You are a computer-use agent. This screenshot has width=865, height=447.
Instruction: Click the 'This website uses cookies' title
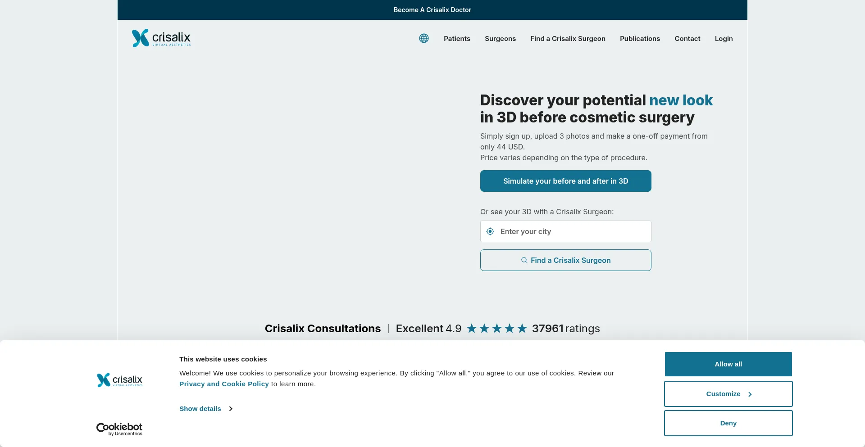coord(223,359)
